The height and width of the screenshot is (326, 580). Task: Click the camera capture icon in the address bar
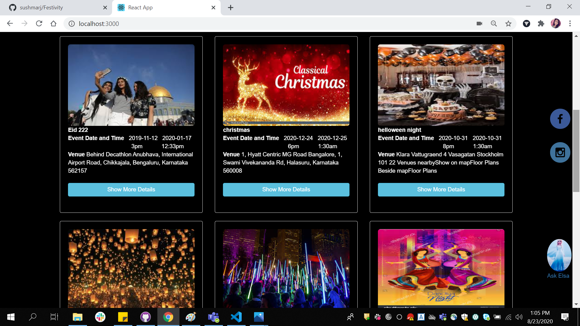tap(479, 24)
